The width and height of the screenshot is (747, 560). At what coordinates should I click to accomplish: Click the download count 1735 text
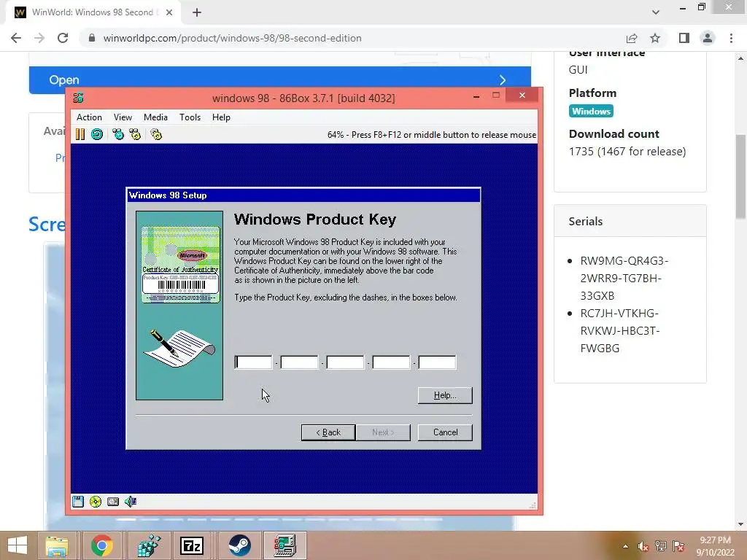pos(627,152)
